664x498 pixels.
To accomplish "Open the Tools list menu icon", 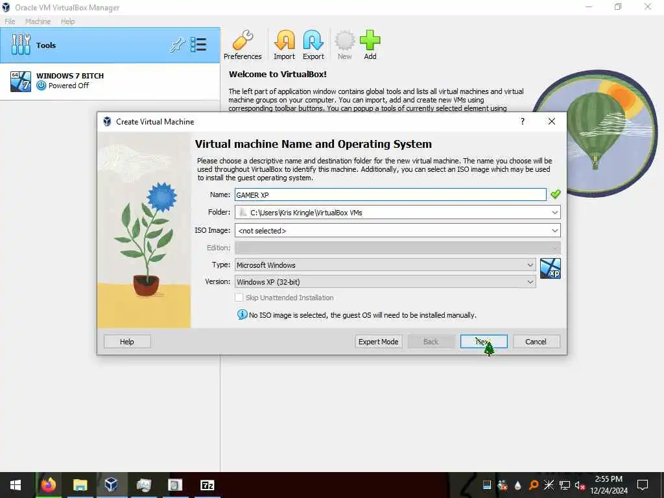I will click(x=198, y=45).
